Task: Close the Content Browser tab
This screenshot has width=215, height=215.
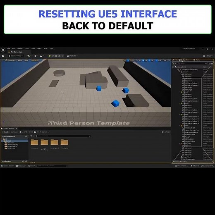Action: (x=17, y=129)
